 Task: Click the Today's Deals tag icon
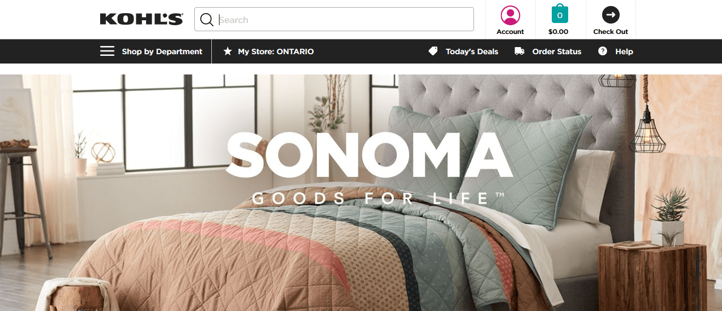click(433, 51)
